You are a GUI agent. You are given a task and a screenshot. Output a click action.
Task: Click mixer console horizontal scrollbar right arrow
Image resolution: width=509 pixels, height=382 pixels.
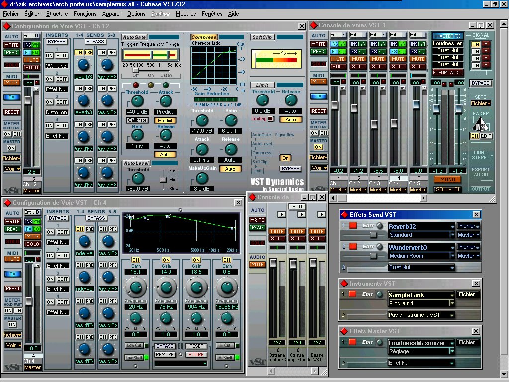point(423,198)
